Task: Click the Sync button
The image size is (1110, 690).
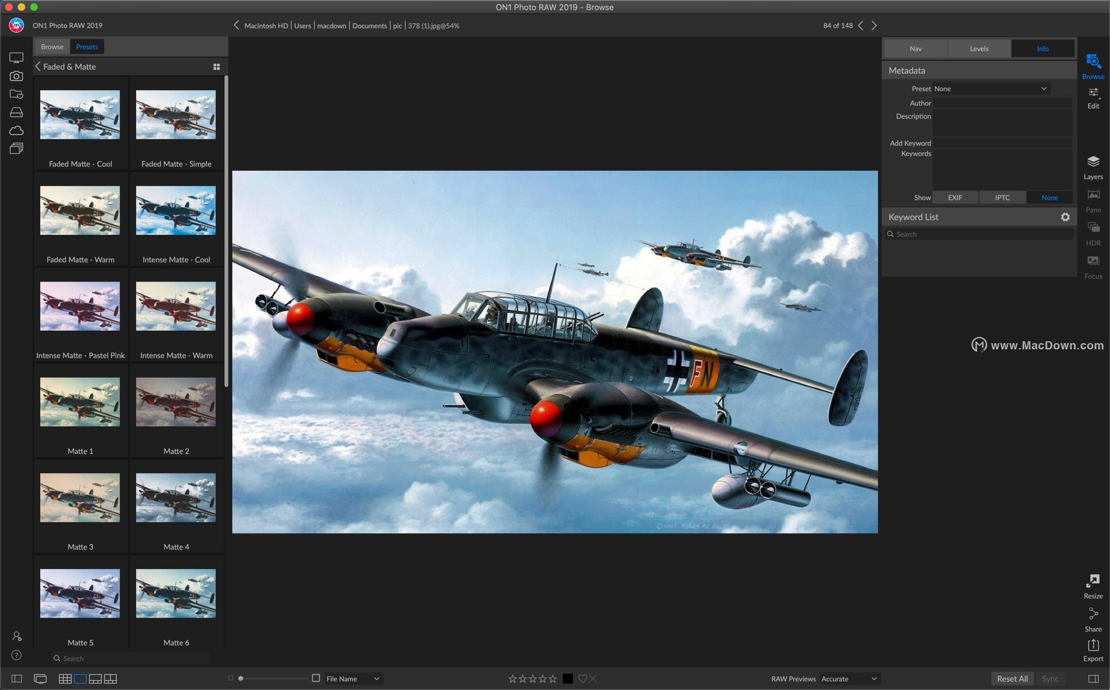Action: 1050,679
